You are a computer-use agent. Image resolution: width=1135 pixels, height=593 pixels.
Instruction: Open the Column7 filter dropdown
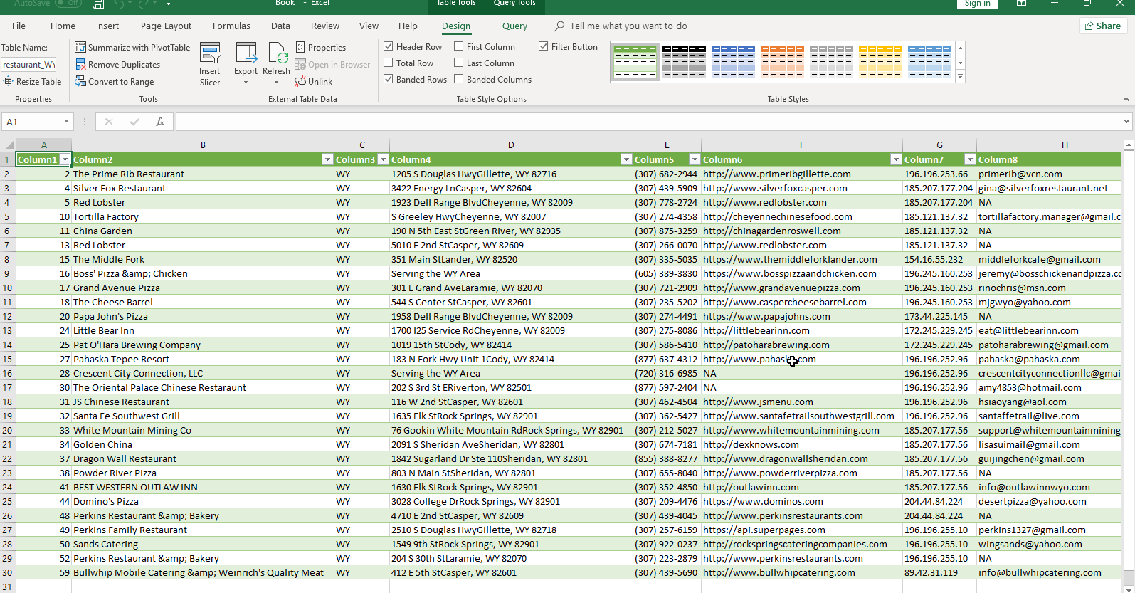pos(970,159)
